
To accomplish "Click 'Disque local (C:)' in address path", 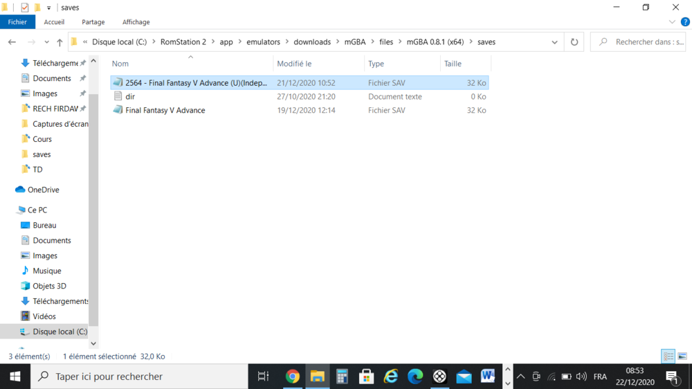I will [119, 42].
